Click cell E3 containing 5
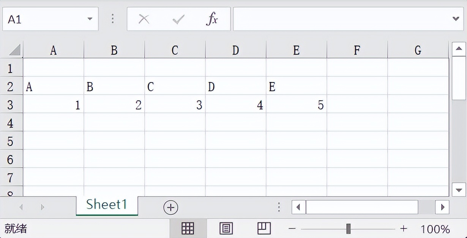467x238 pixels. 296,105
